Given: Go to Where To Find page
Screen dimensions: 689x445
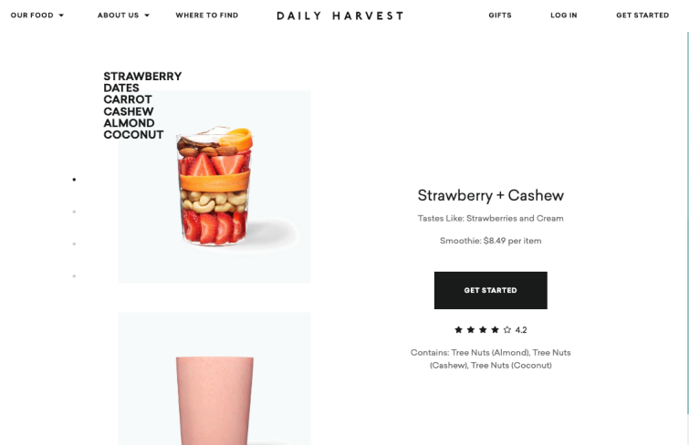Looking at the screenshot, I should [x=207, y=16].
